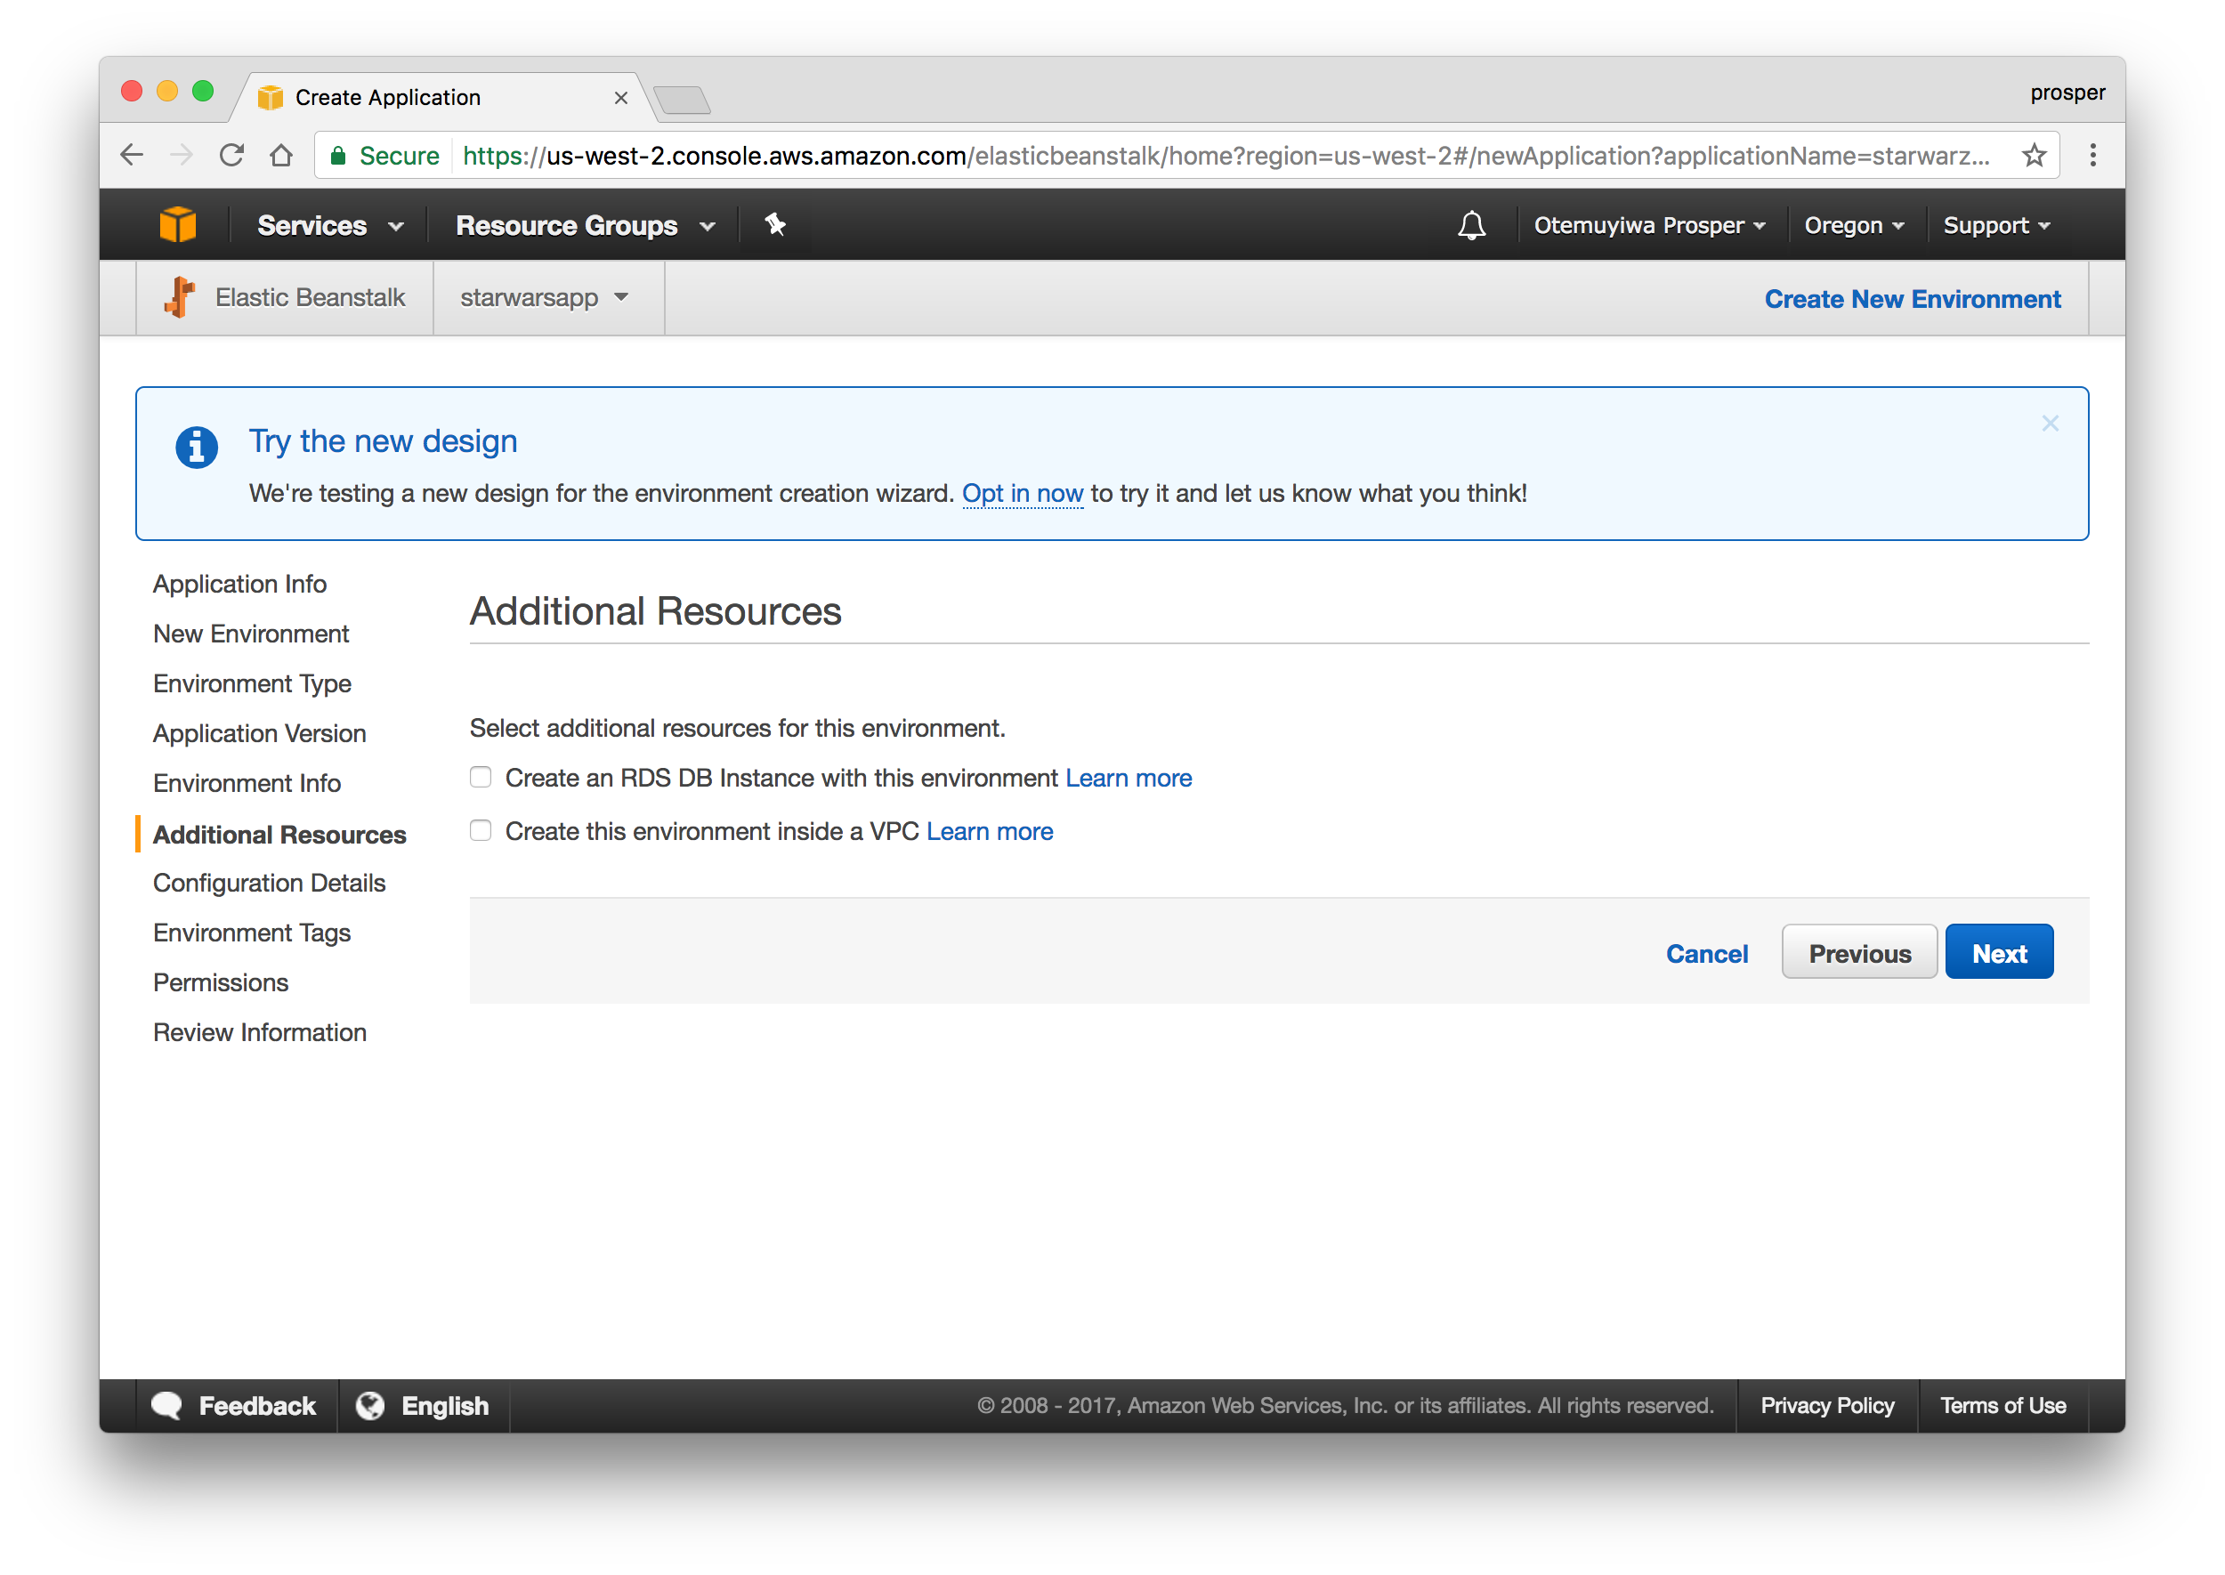Click the Elastic Beanstalk logo icon
The image size is (2225, 1575).
(181, 298)
